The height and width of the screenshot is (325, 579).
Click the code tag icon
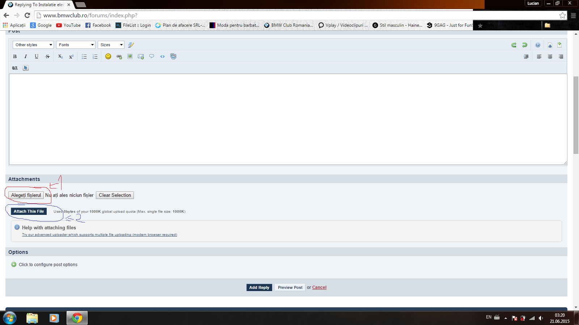coord(162,56)
